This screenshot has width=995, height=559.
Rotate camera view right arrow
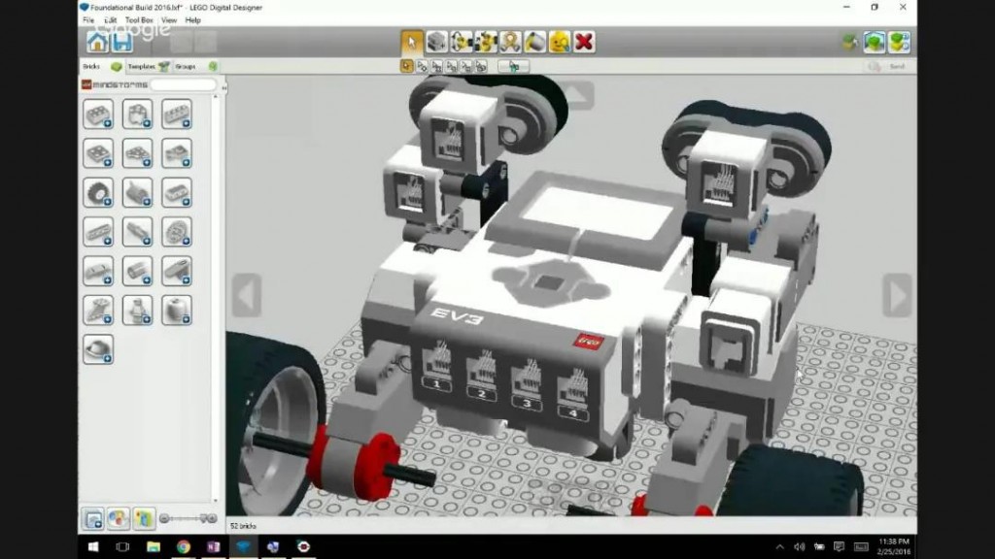coord(897,295)
